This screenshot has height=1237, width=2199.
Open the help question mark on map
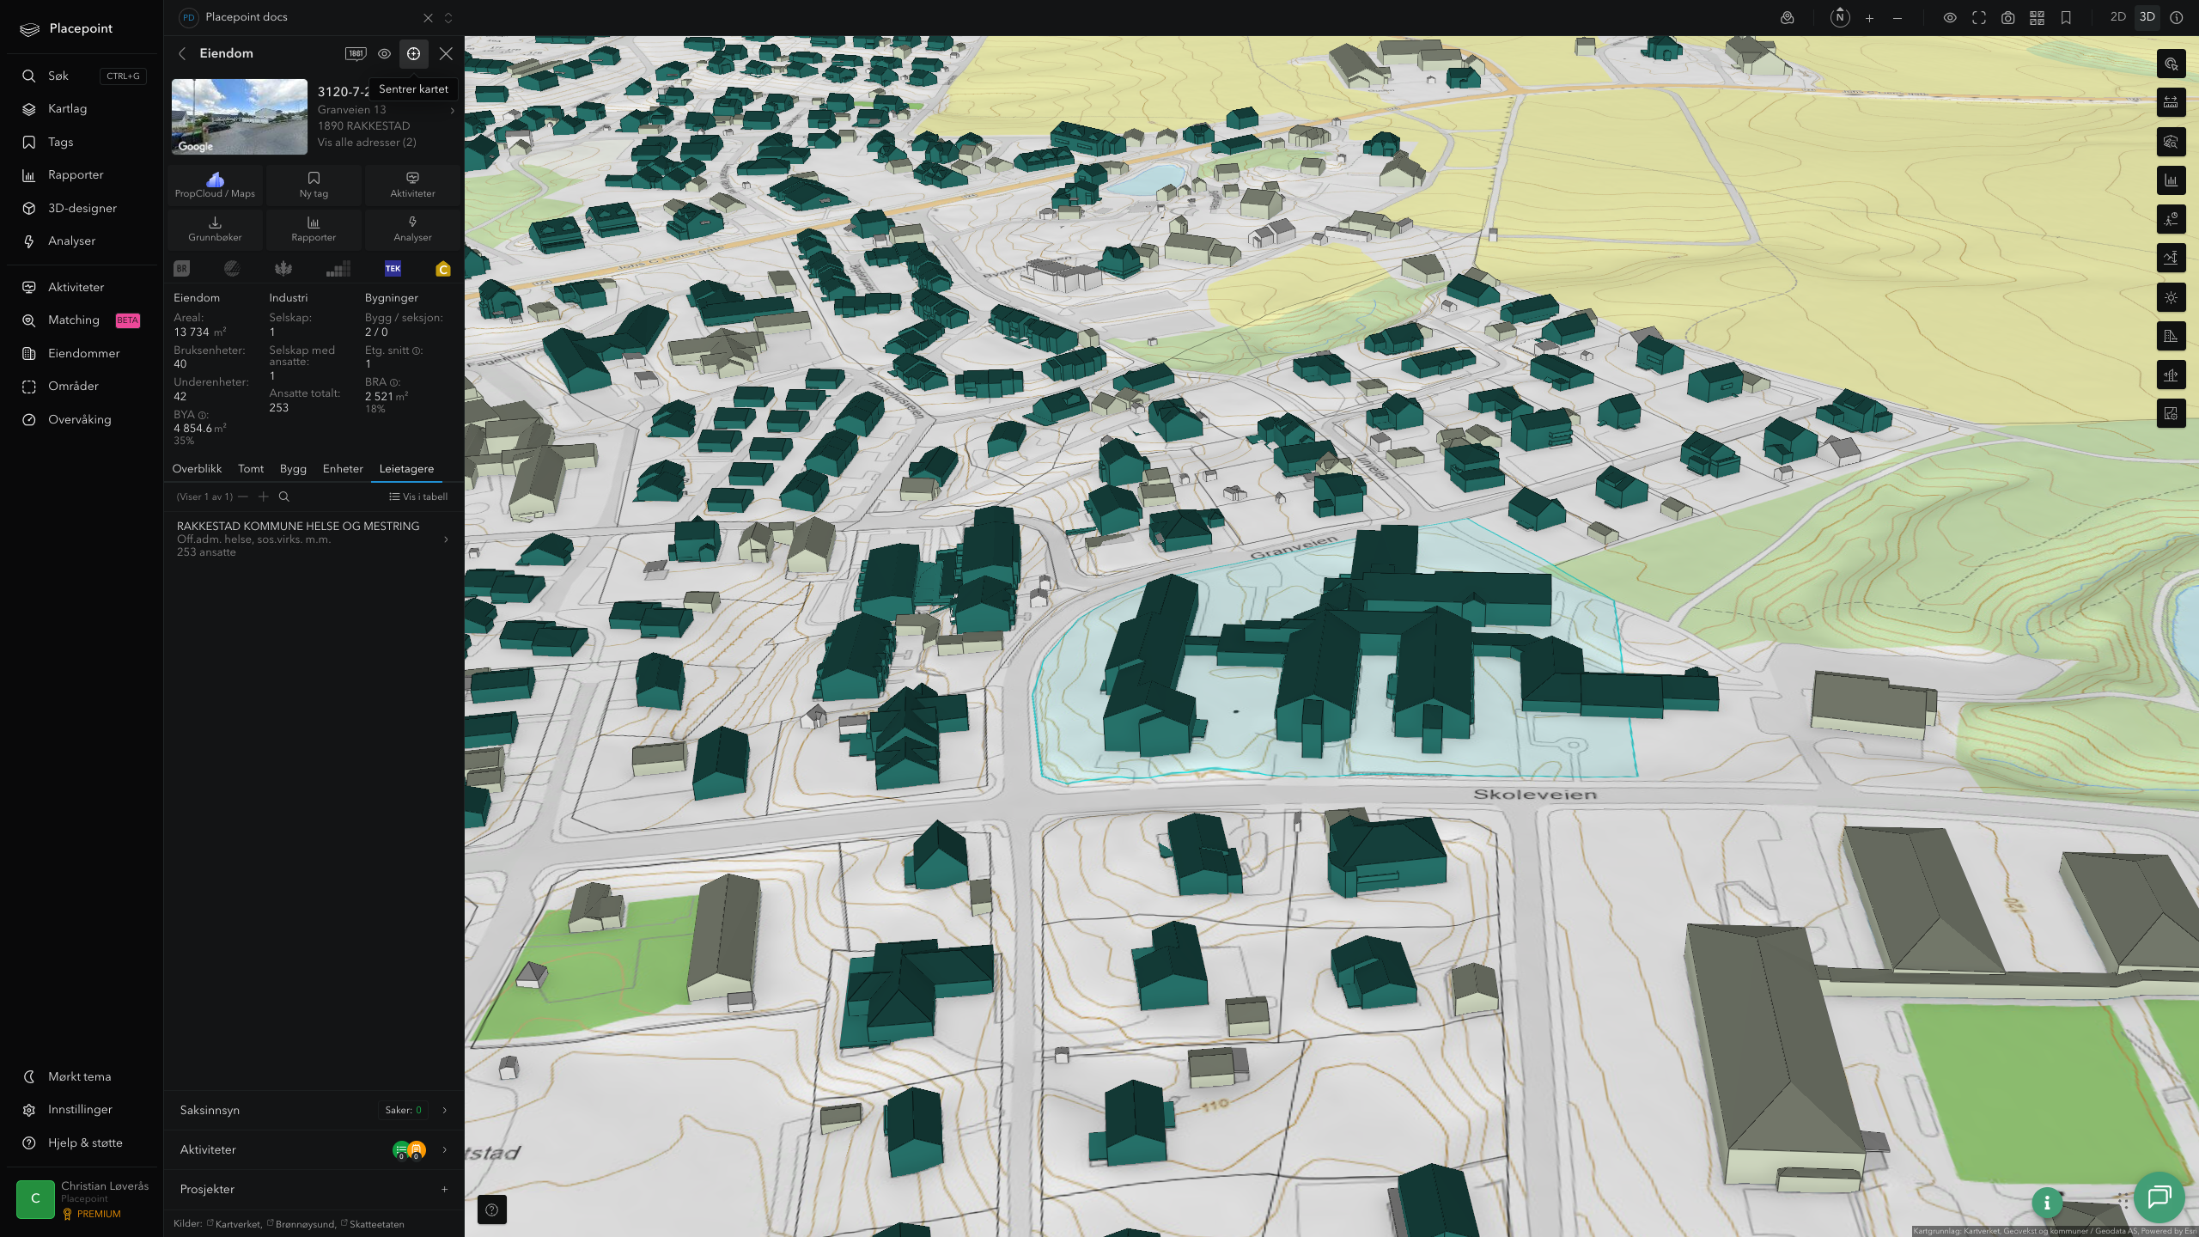click(492, 1210)
